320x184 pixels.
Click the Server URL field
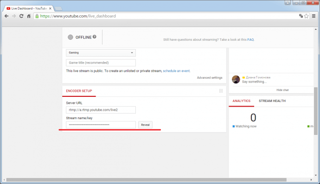pyautogui.click(x=101, y=110)
